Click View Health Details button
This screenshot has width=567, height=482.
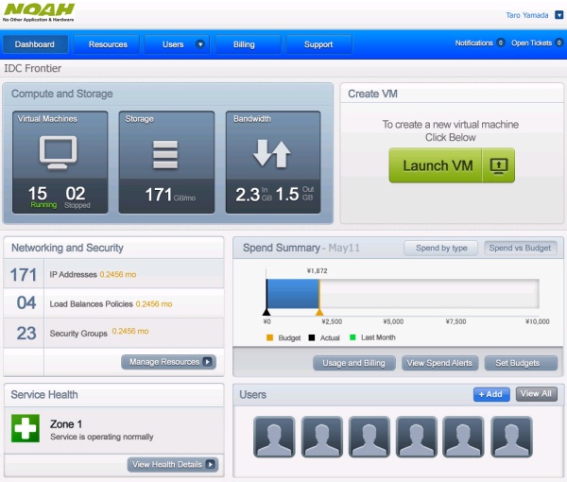tap(173, 464)
